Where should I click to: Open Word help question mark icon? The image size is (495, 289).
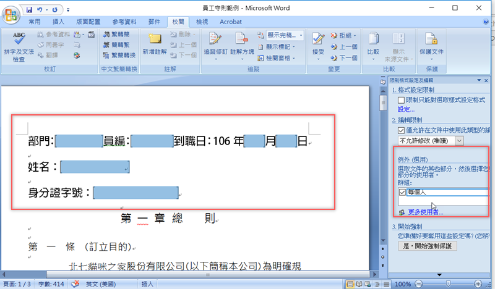point(486,22)
